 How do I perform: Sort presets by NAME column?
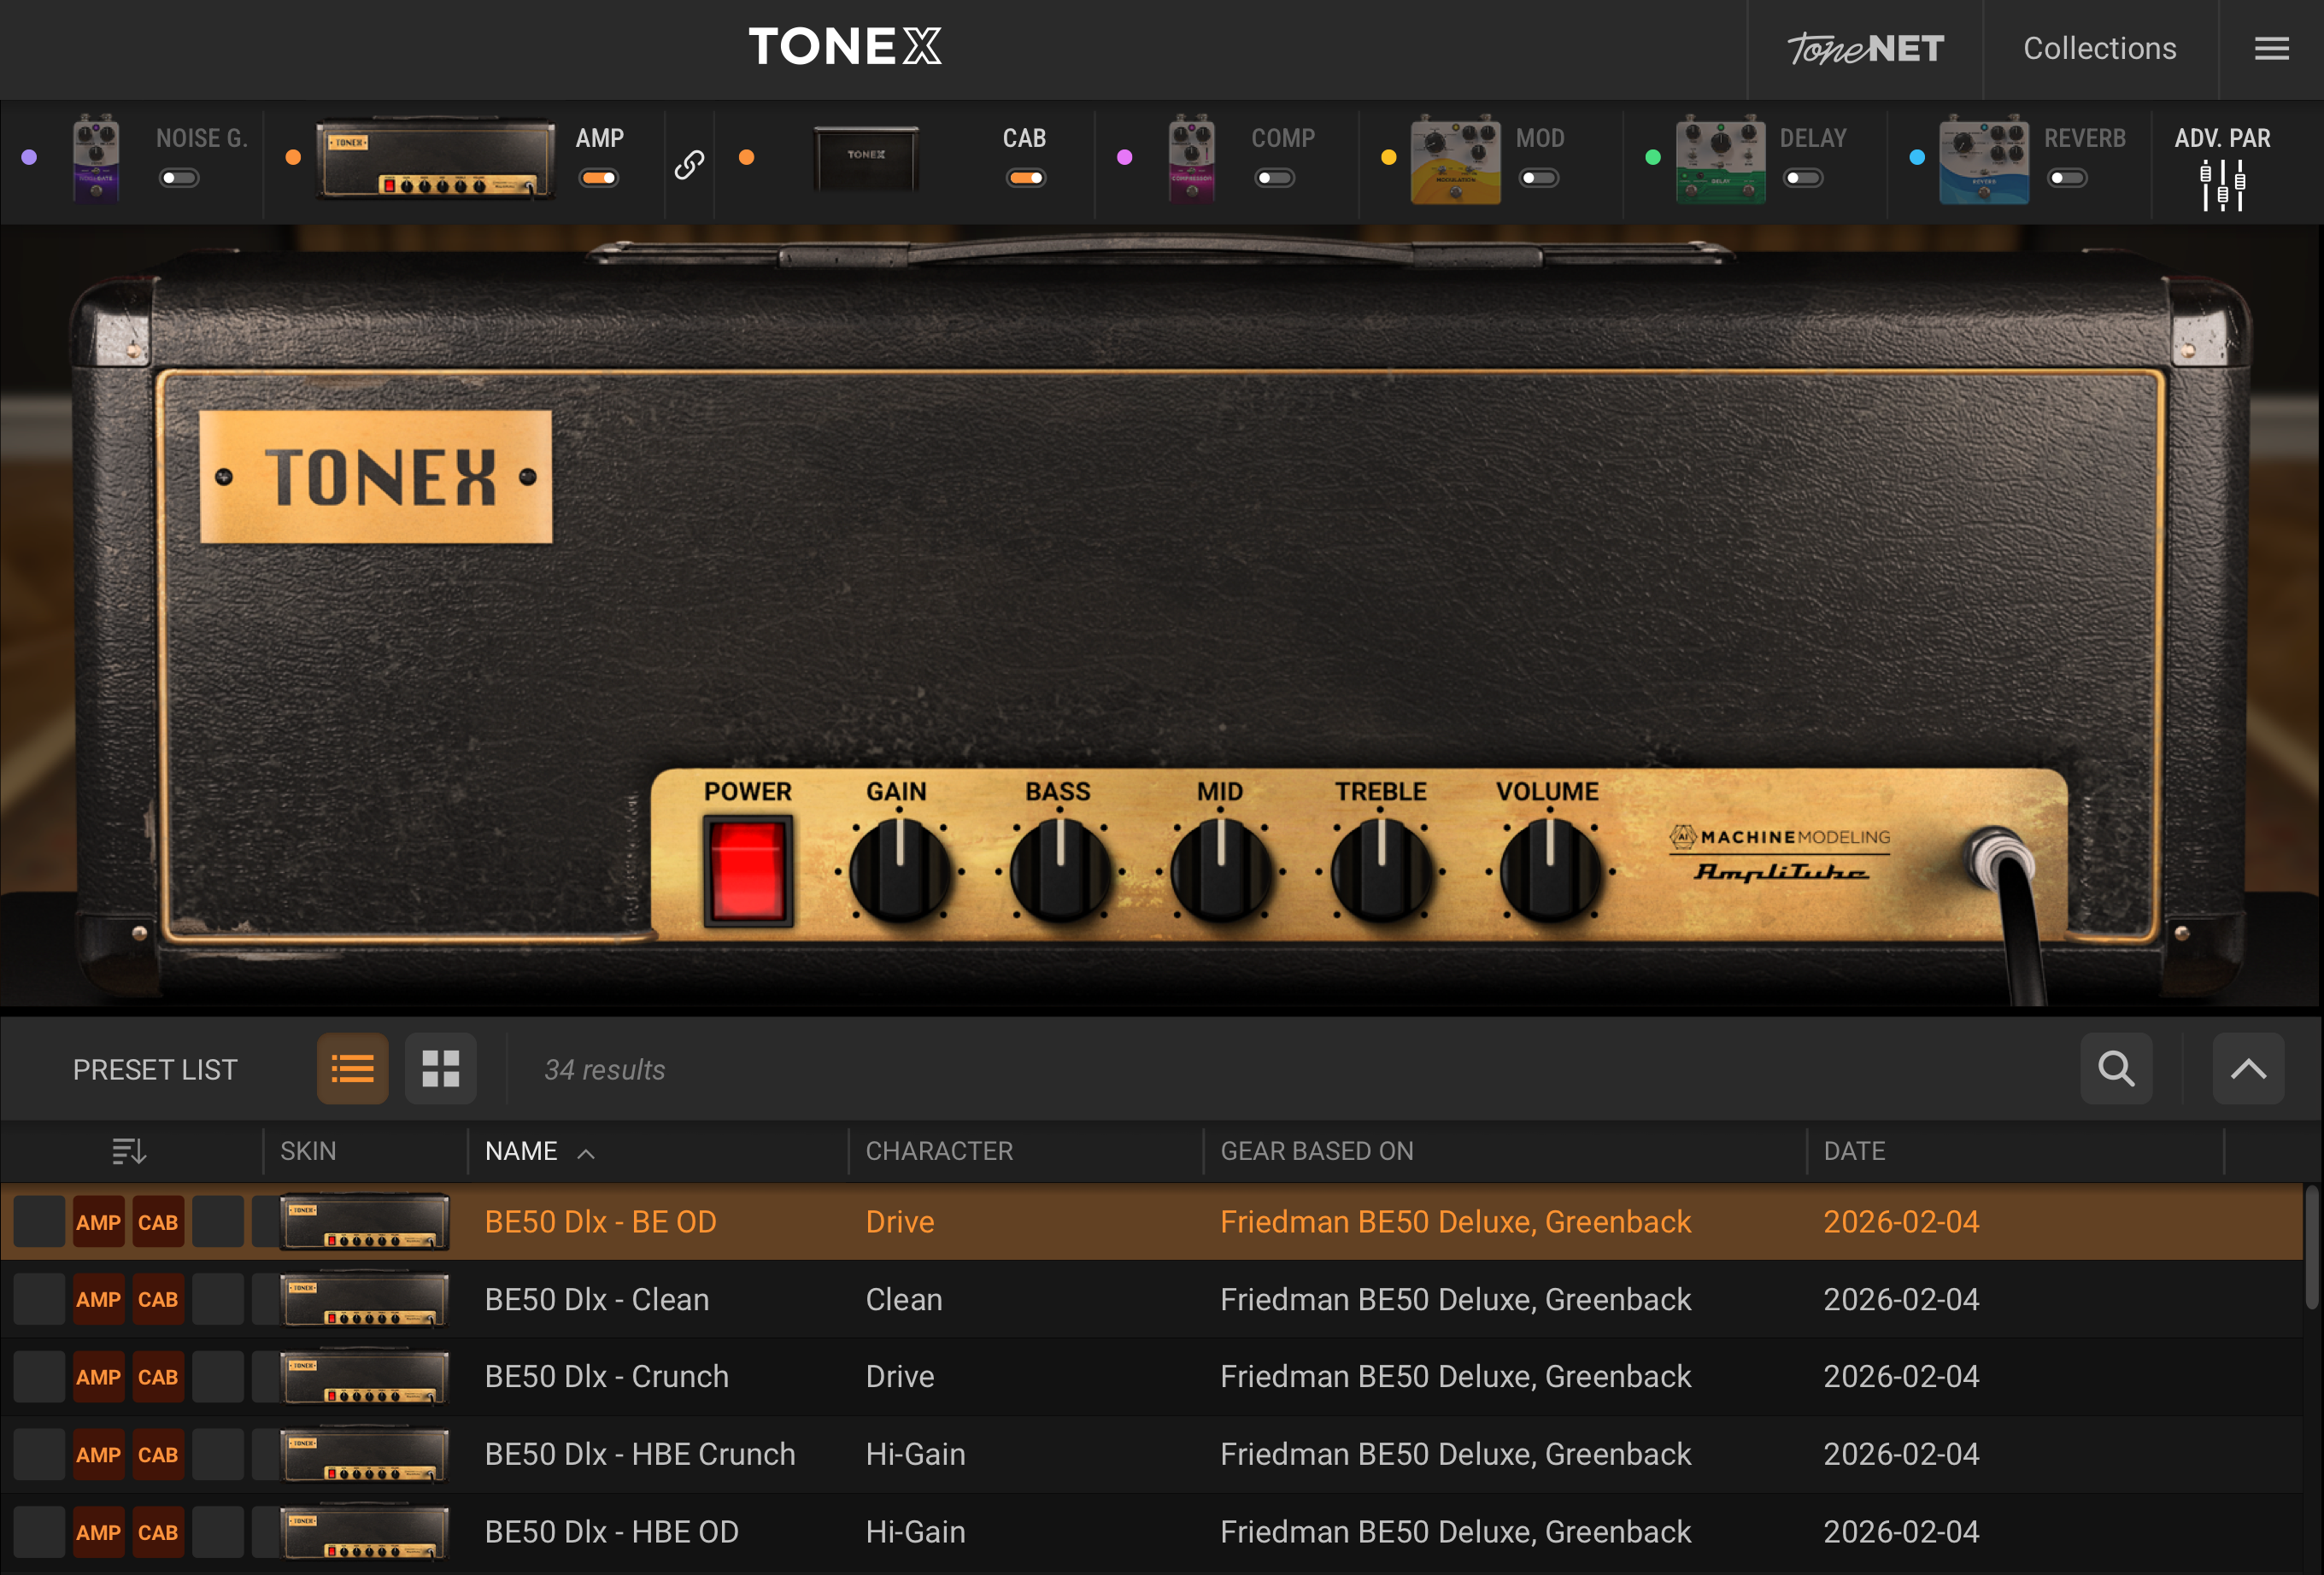click(x=521, y=1151)
